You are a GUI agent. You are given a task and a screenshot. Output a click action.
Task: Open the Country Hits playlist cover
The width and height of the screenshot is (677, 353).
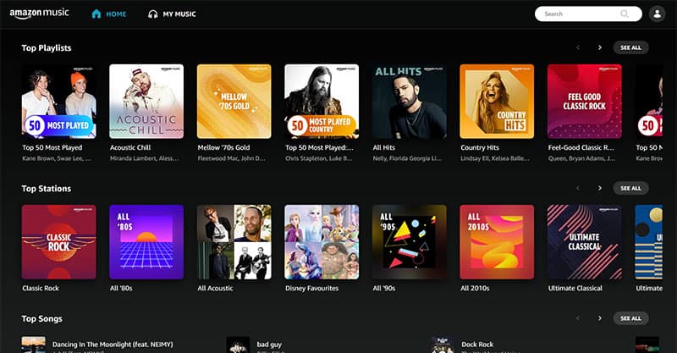(497, 102)
